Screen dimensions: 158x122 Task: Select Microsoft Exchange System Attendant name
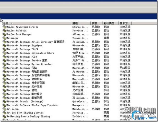30,64
